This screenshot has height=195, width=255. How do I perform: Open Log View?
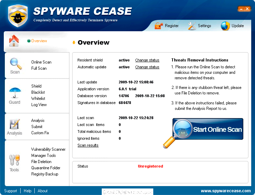point(39,105)
